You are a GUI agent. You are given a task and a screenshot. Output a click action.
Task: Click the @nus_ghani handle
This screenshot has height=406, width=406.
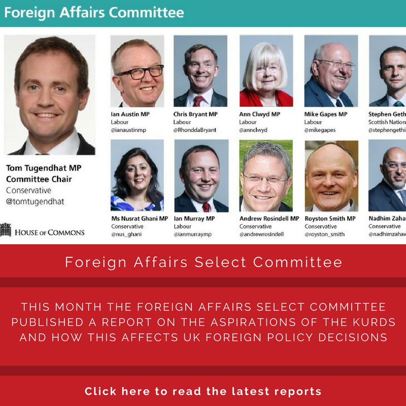pyautogui.click(x=126, y=234)
